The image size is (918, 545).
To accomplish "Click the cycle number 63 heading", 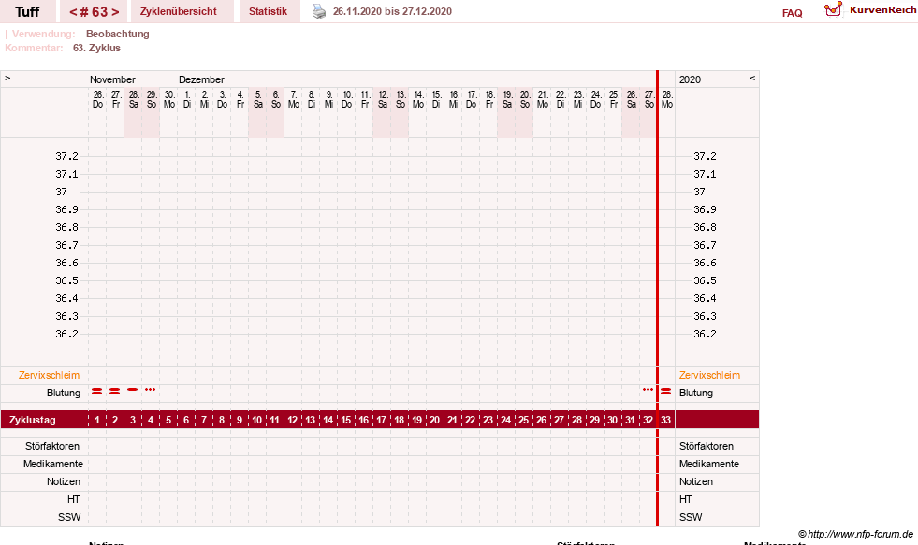I will [x=95, y=12].
